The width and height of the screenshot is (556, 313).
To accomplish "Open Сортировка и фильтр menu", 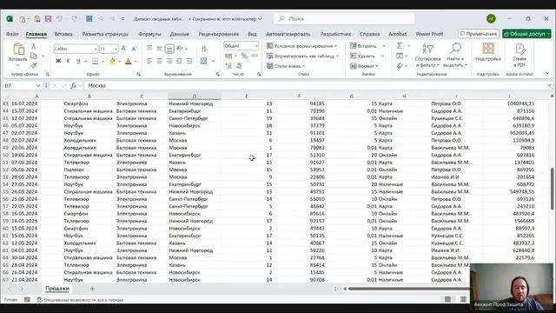I will click(x=427, y=55).
